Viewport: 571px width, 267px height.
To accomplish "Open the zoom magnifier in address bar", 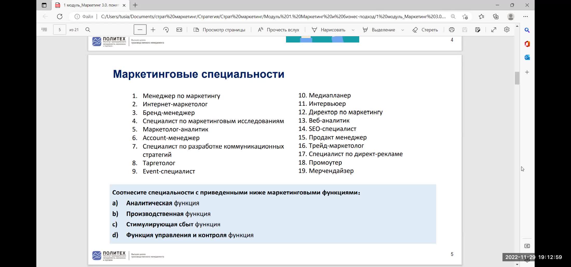I will click(453, 17).
